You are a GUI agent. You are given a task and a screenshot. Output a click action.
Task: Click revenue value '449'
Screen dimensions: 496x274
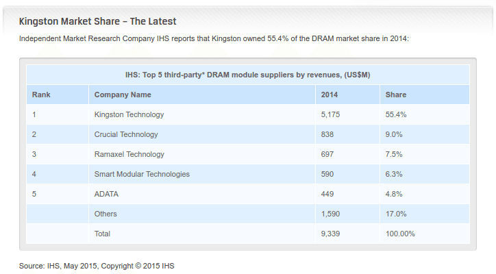tap(327, 194)
